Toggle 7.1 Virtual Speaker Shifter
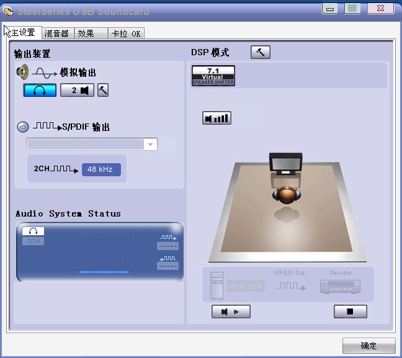Viewport: 402px width, 358px height. tap(213, 76)
